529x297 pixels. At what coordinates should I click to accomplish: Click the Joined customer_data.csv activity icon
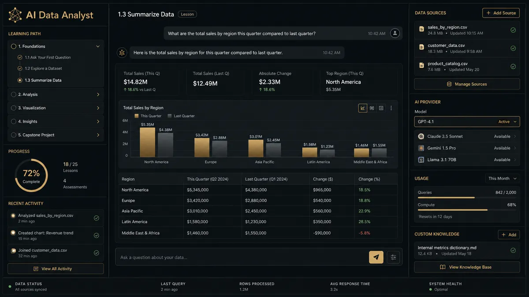pyautogui.click(x=13, y=250)
